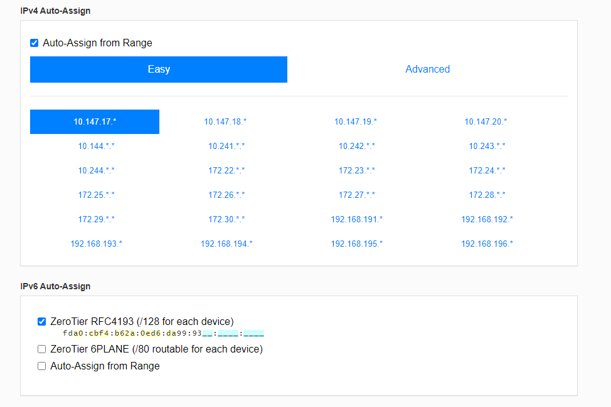The width and height of the screenshot is (611, 407).
Task: Select the 192.168.191.* range
Action: 356,219
